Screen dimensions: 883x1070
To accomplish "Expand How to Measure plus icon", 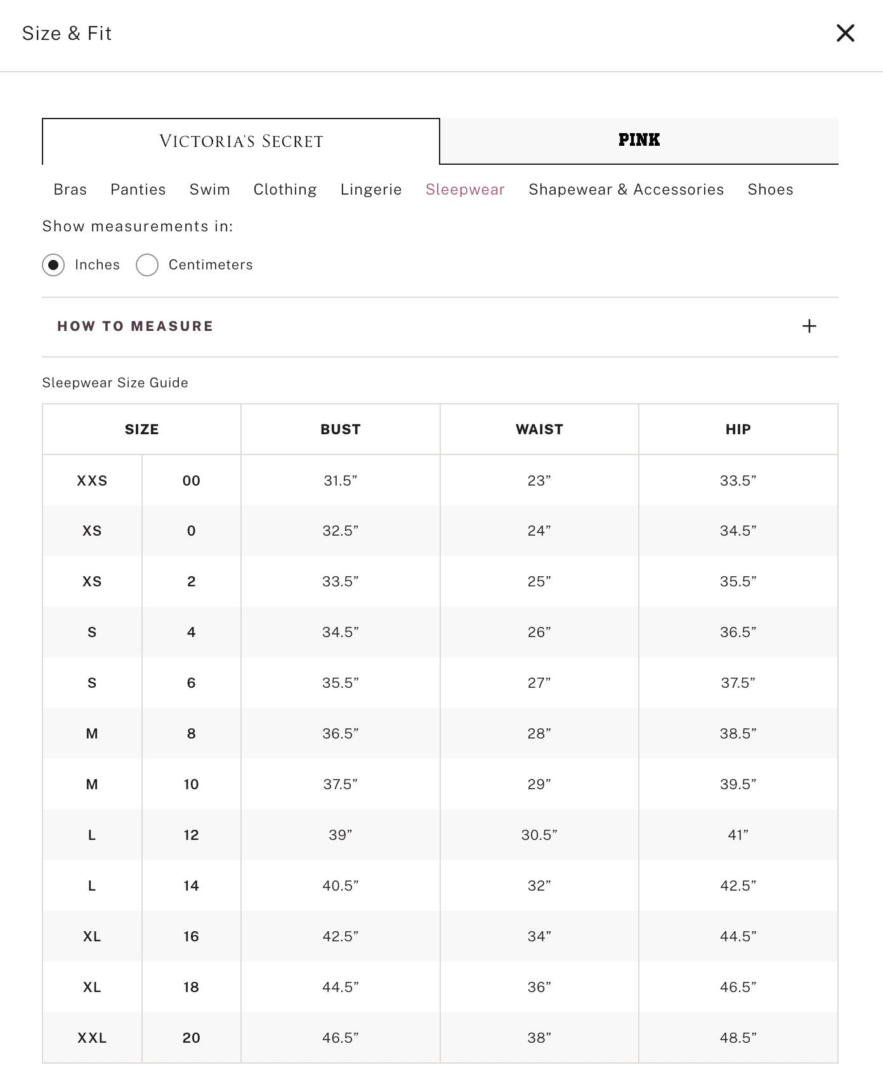I will coord(809,326).
